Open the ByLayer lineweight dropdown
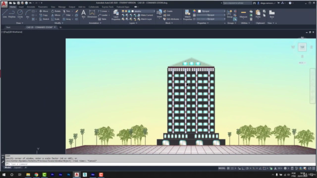Viewport: 317px width, 178px height. pos(211,15)
